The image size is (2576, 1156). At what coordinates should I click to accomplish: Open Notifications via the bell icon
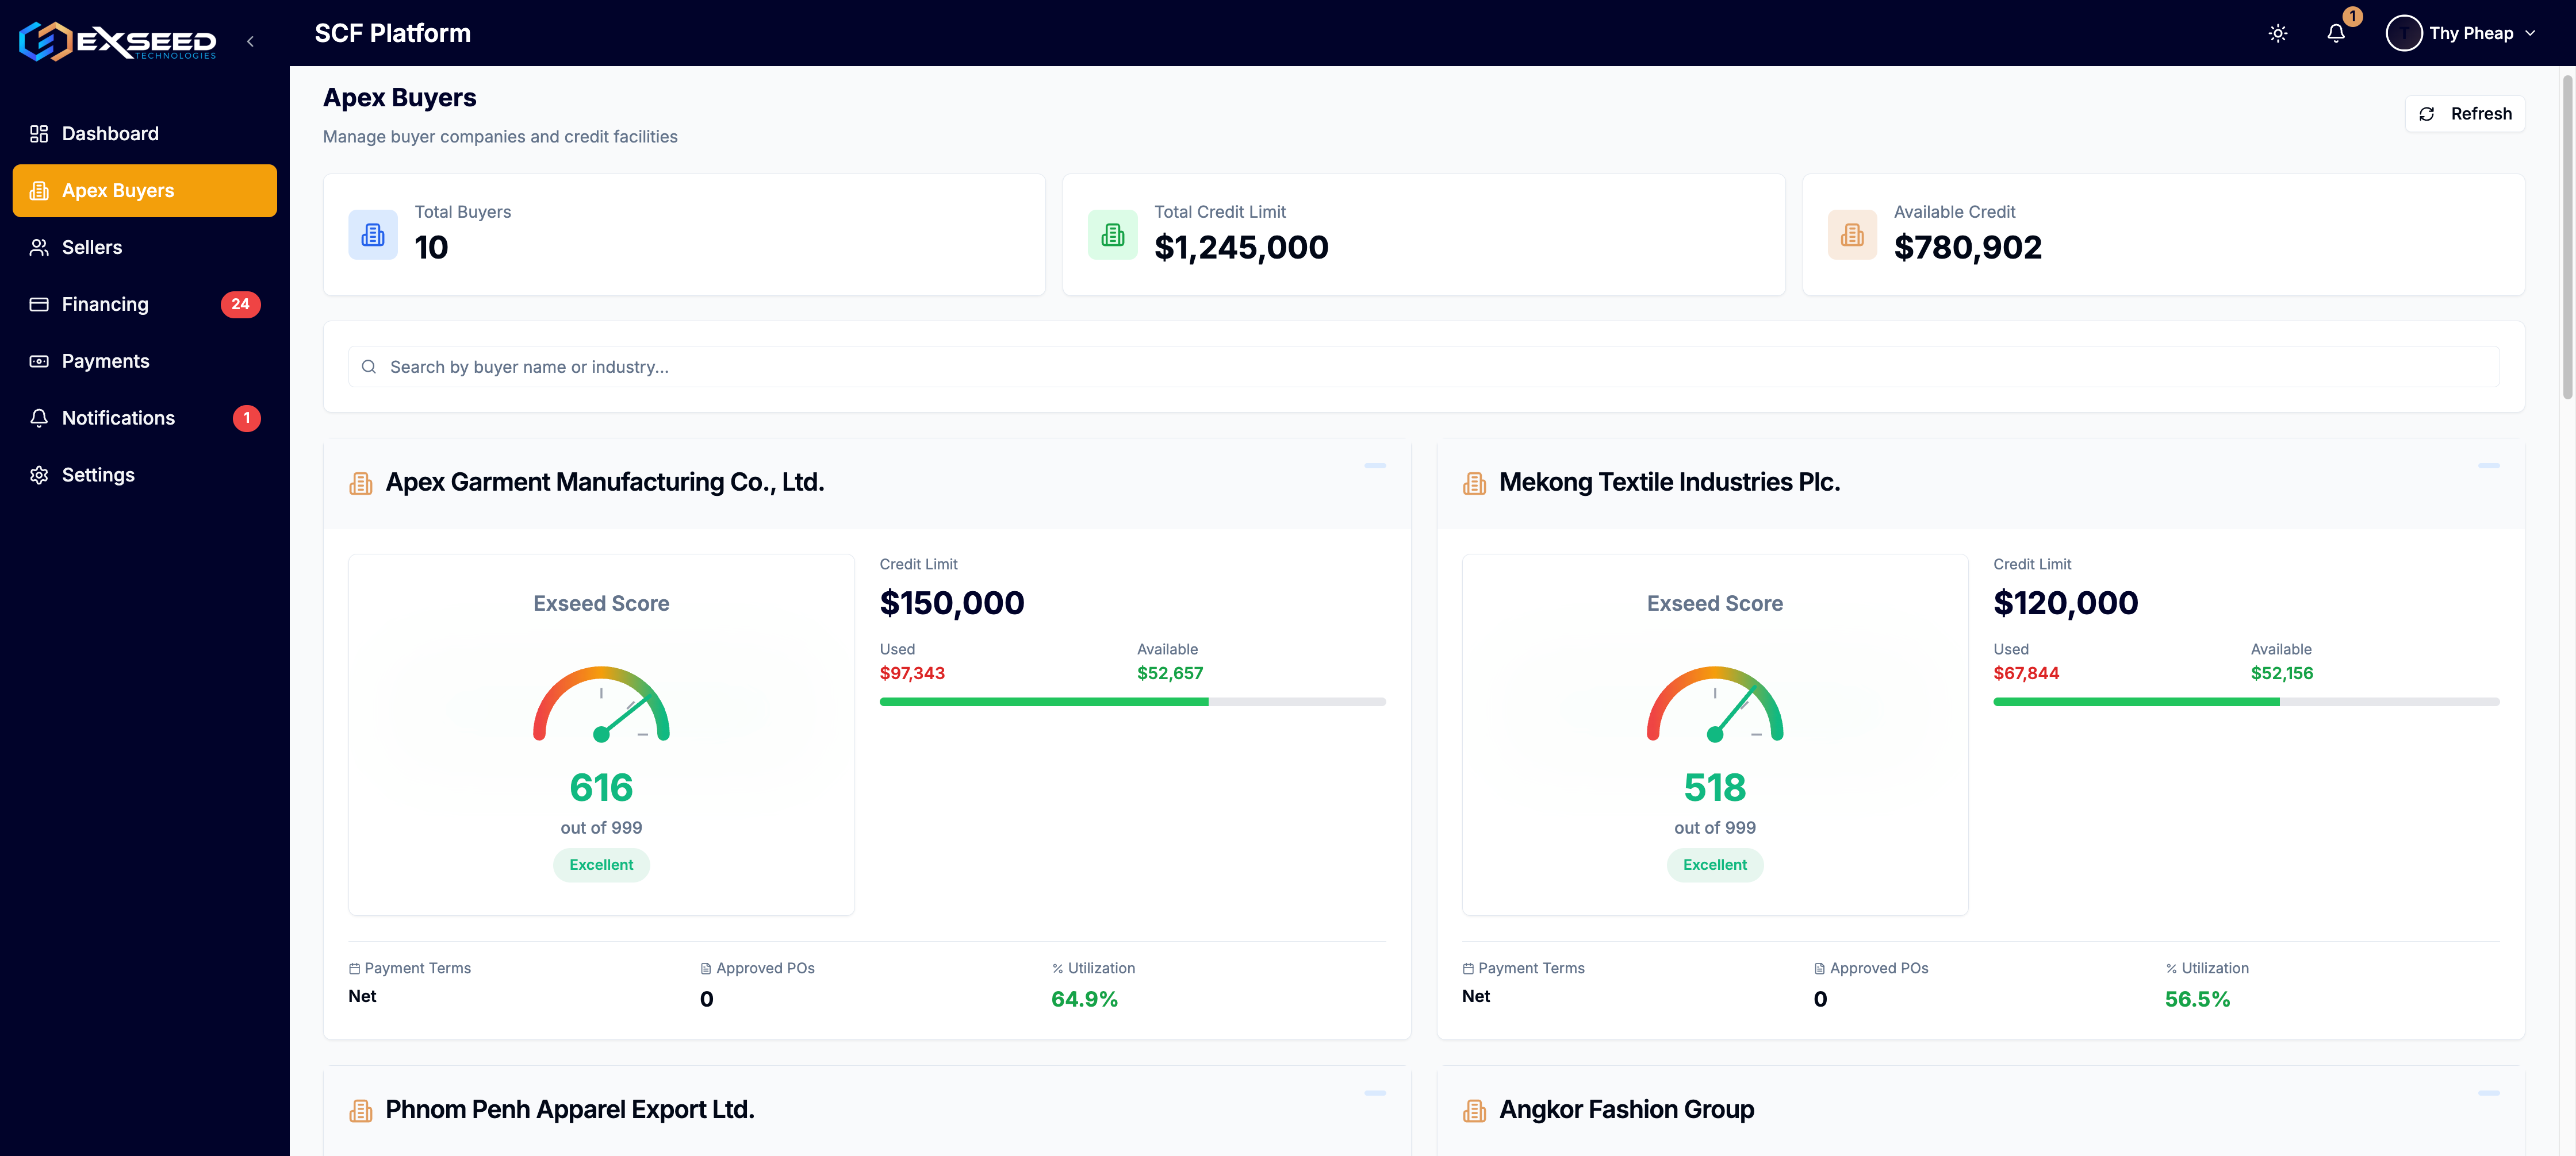(x=39, y=418)
